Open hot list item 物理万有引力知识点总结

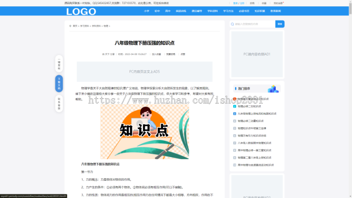pos(252,136)
